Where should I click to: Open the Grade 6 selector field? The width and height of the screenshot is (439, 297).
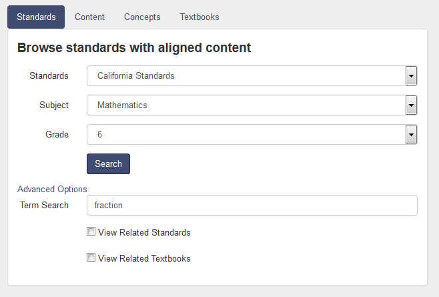pyautogui.click(x=252, y=135)
